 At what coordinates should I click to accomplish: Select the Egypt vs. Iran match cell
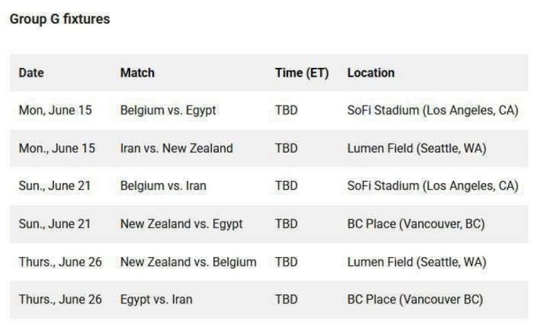(156, 300)
